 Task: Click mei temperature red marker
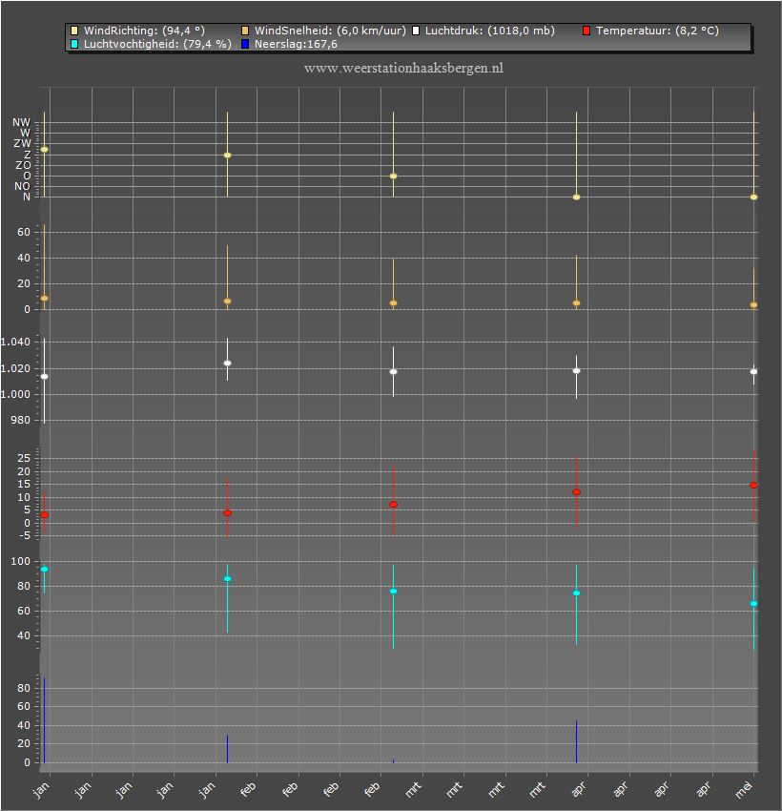pyautogui.click(x=753, y=485)
